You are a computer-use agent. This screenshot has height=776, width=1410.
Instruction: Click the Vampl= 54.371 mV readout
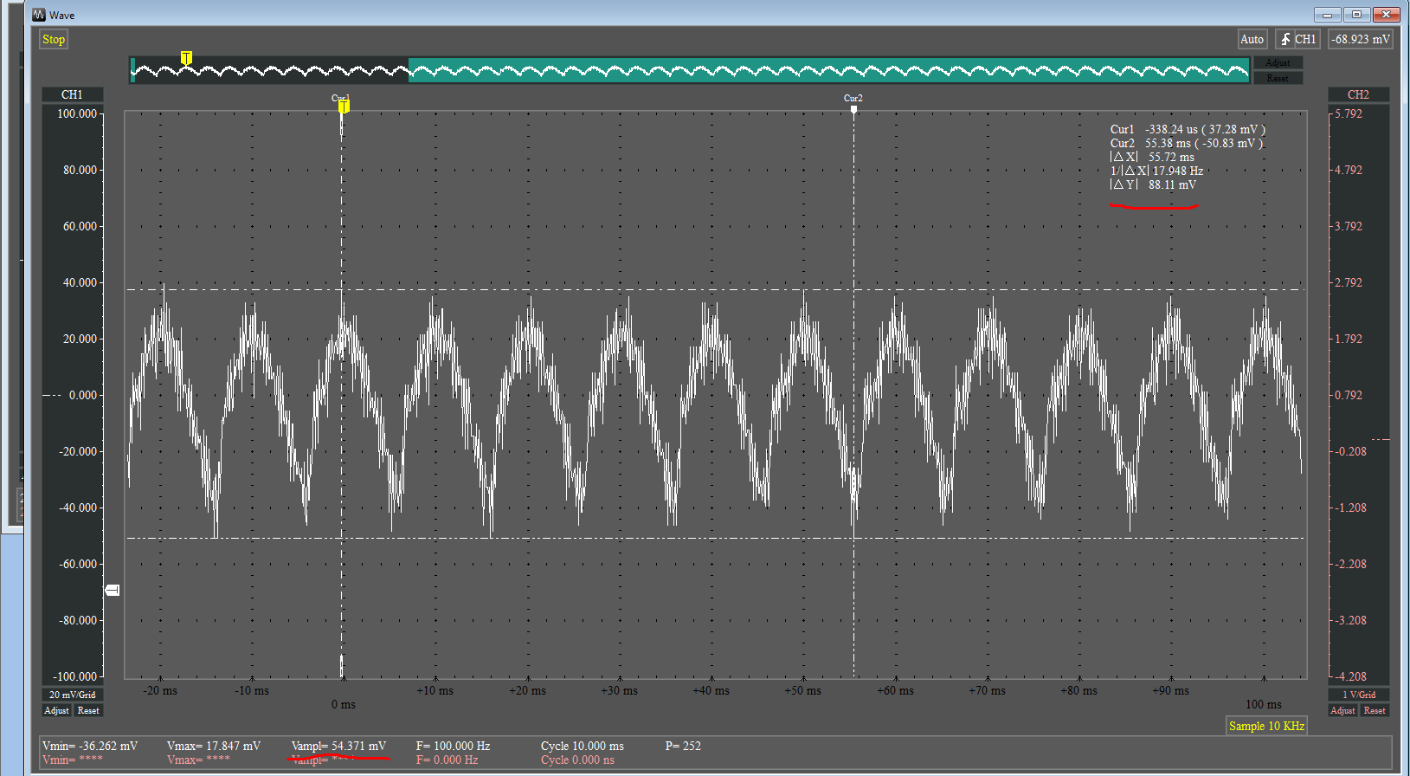point(338,746)
